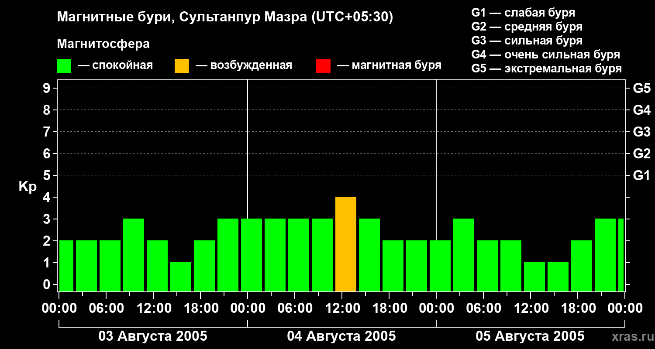Click the 'G5' right-axis tick label
The image size is (655, 349).
(x=641, y=88)
